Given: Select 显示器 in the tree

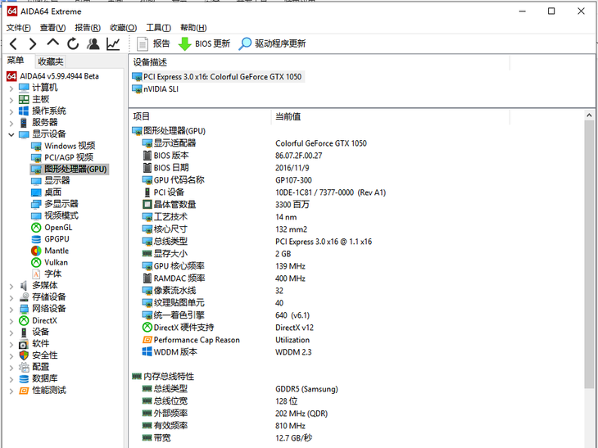Looking at the screenshot, I should pyautogui.click(x=57, y=181).
